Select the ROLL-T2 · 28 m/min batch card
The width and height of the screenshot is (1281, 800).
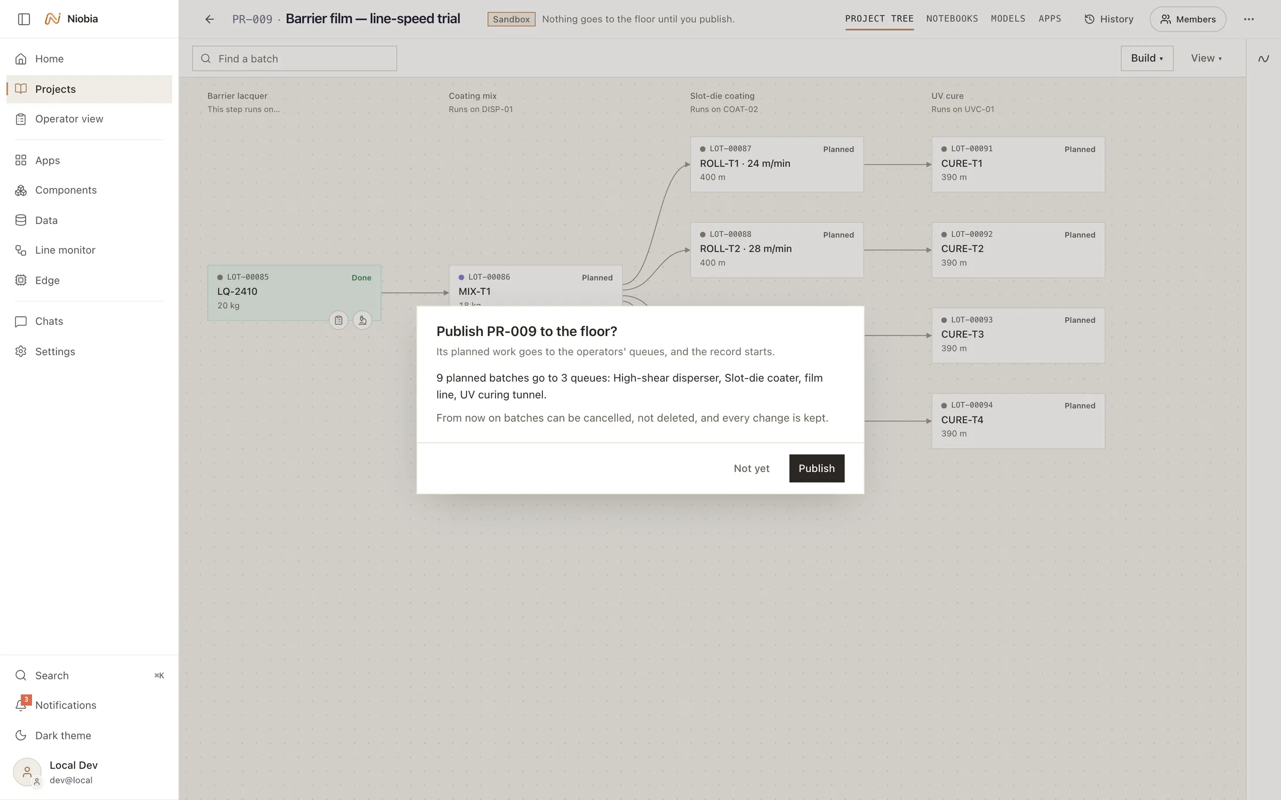(777, 250)
